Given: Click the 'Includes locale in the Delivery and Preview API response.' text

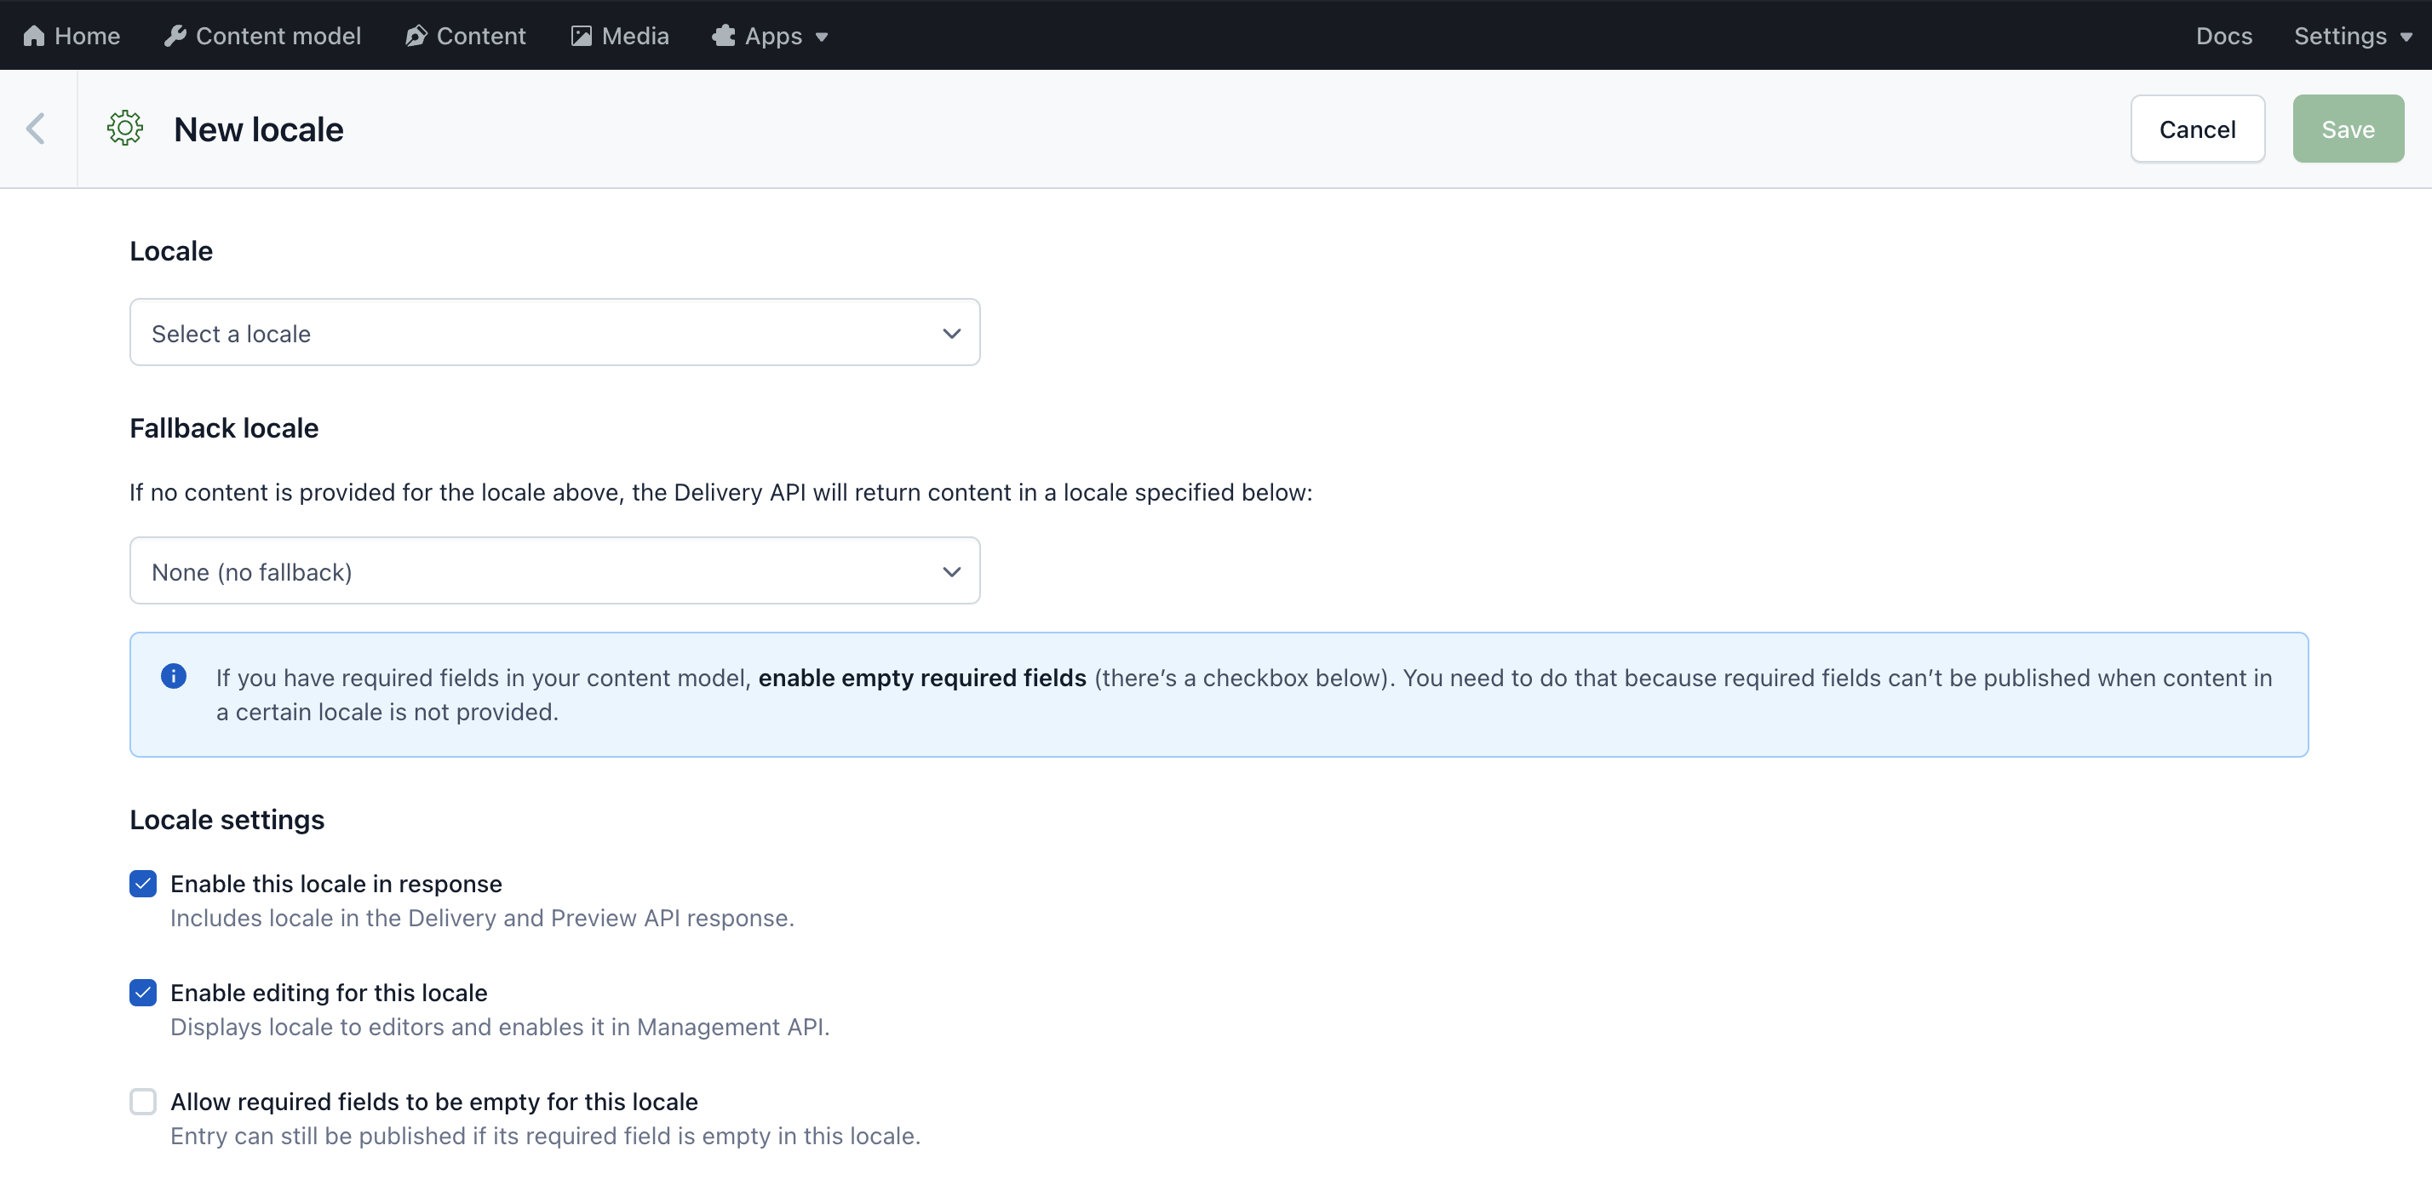Looking at the screenshot, I should click(x=483, y=918).
